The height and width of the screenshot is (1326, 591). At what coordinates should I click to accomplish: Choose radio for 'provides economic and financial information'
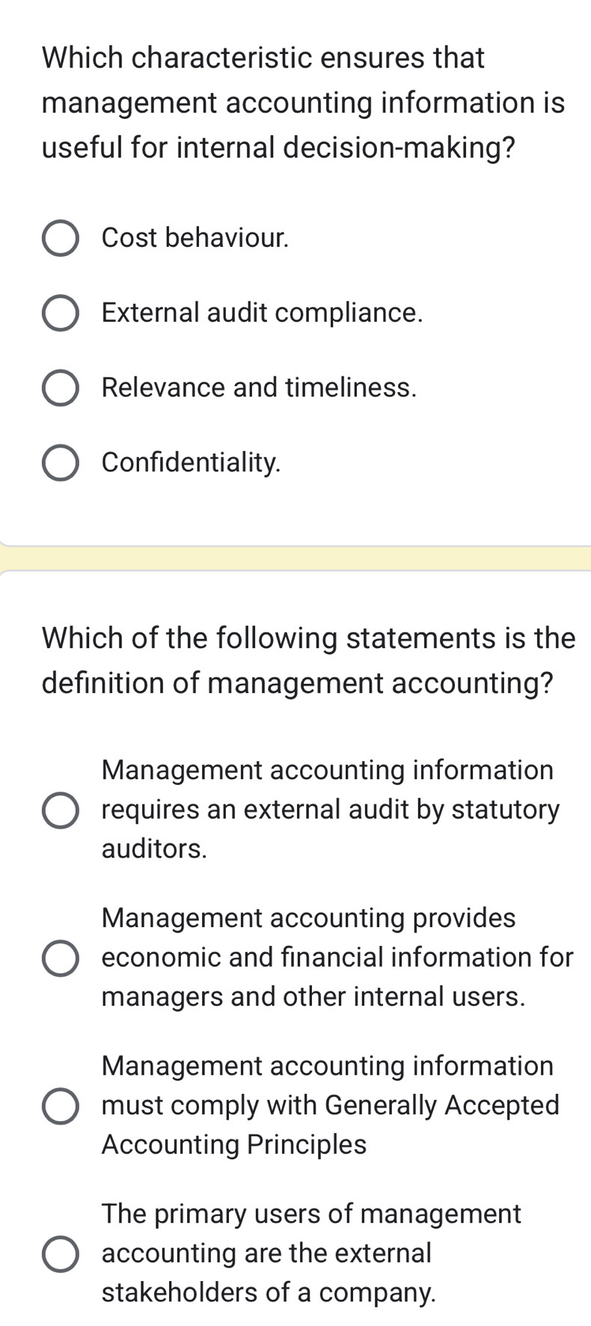[x=60, y=959]
